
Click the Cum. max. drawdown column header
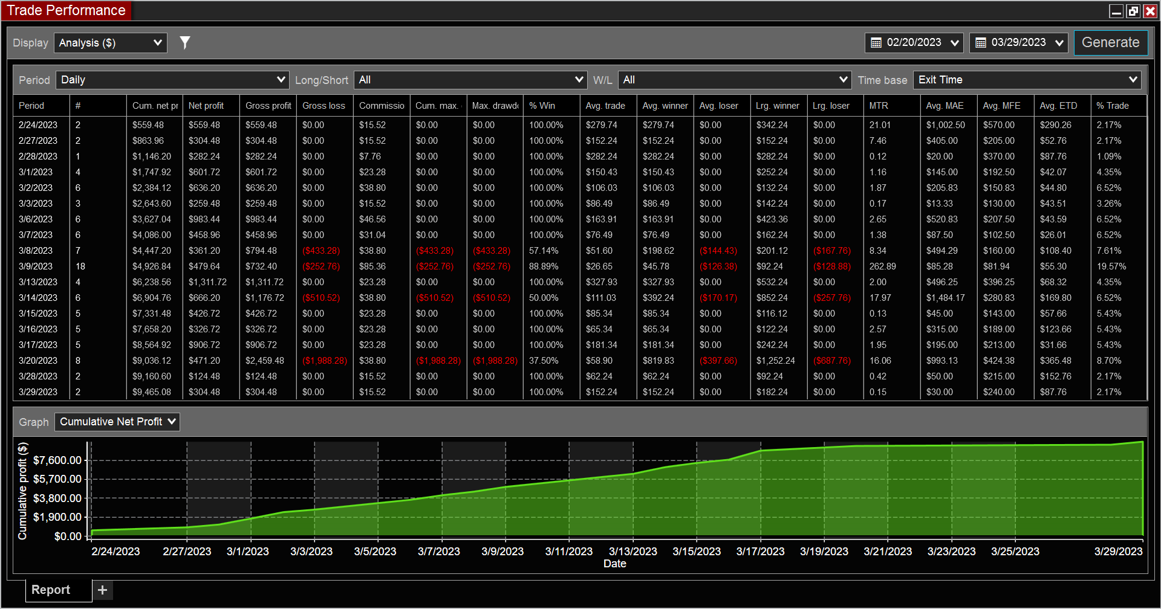tap(438, 106)
